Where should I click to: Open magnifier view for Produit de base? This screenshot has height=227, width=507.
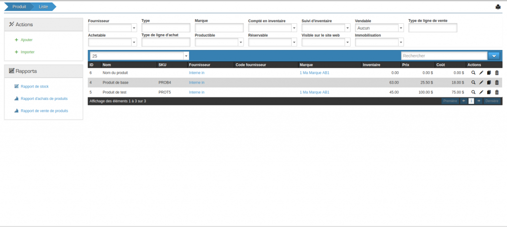(473, 83)
